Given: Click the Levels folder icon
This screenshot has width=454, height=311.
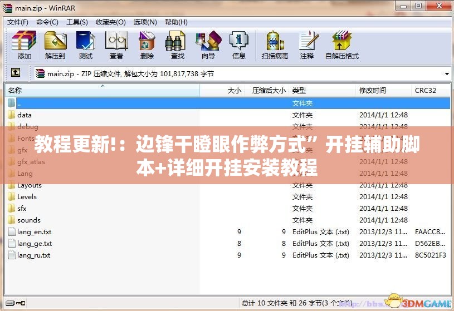Looking at the screenshot, I should tap(11, 197).
